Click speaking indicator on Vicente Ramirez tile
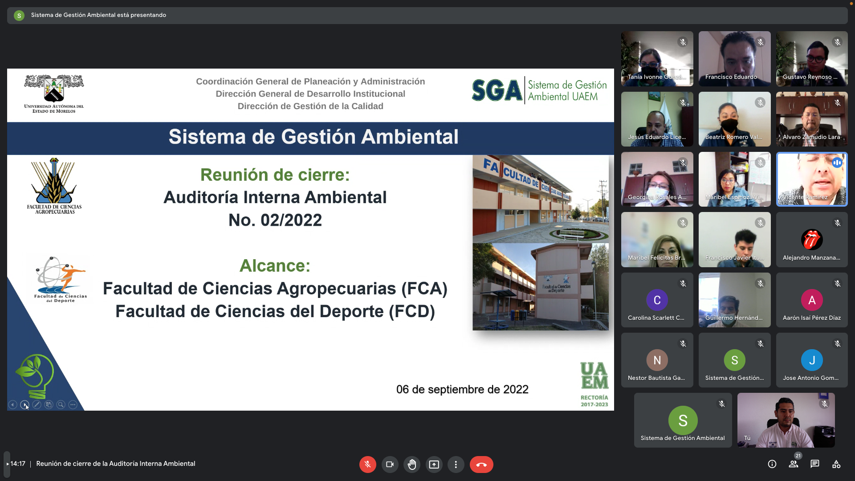Viewport: 855px width, 481px height. pyautogui.click(x=837, y=163)
